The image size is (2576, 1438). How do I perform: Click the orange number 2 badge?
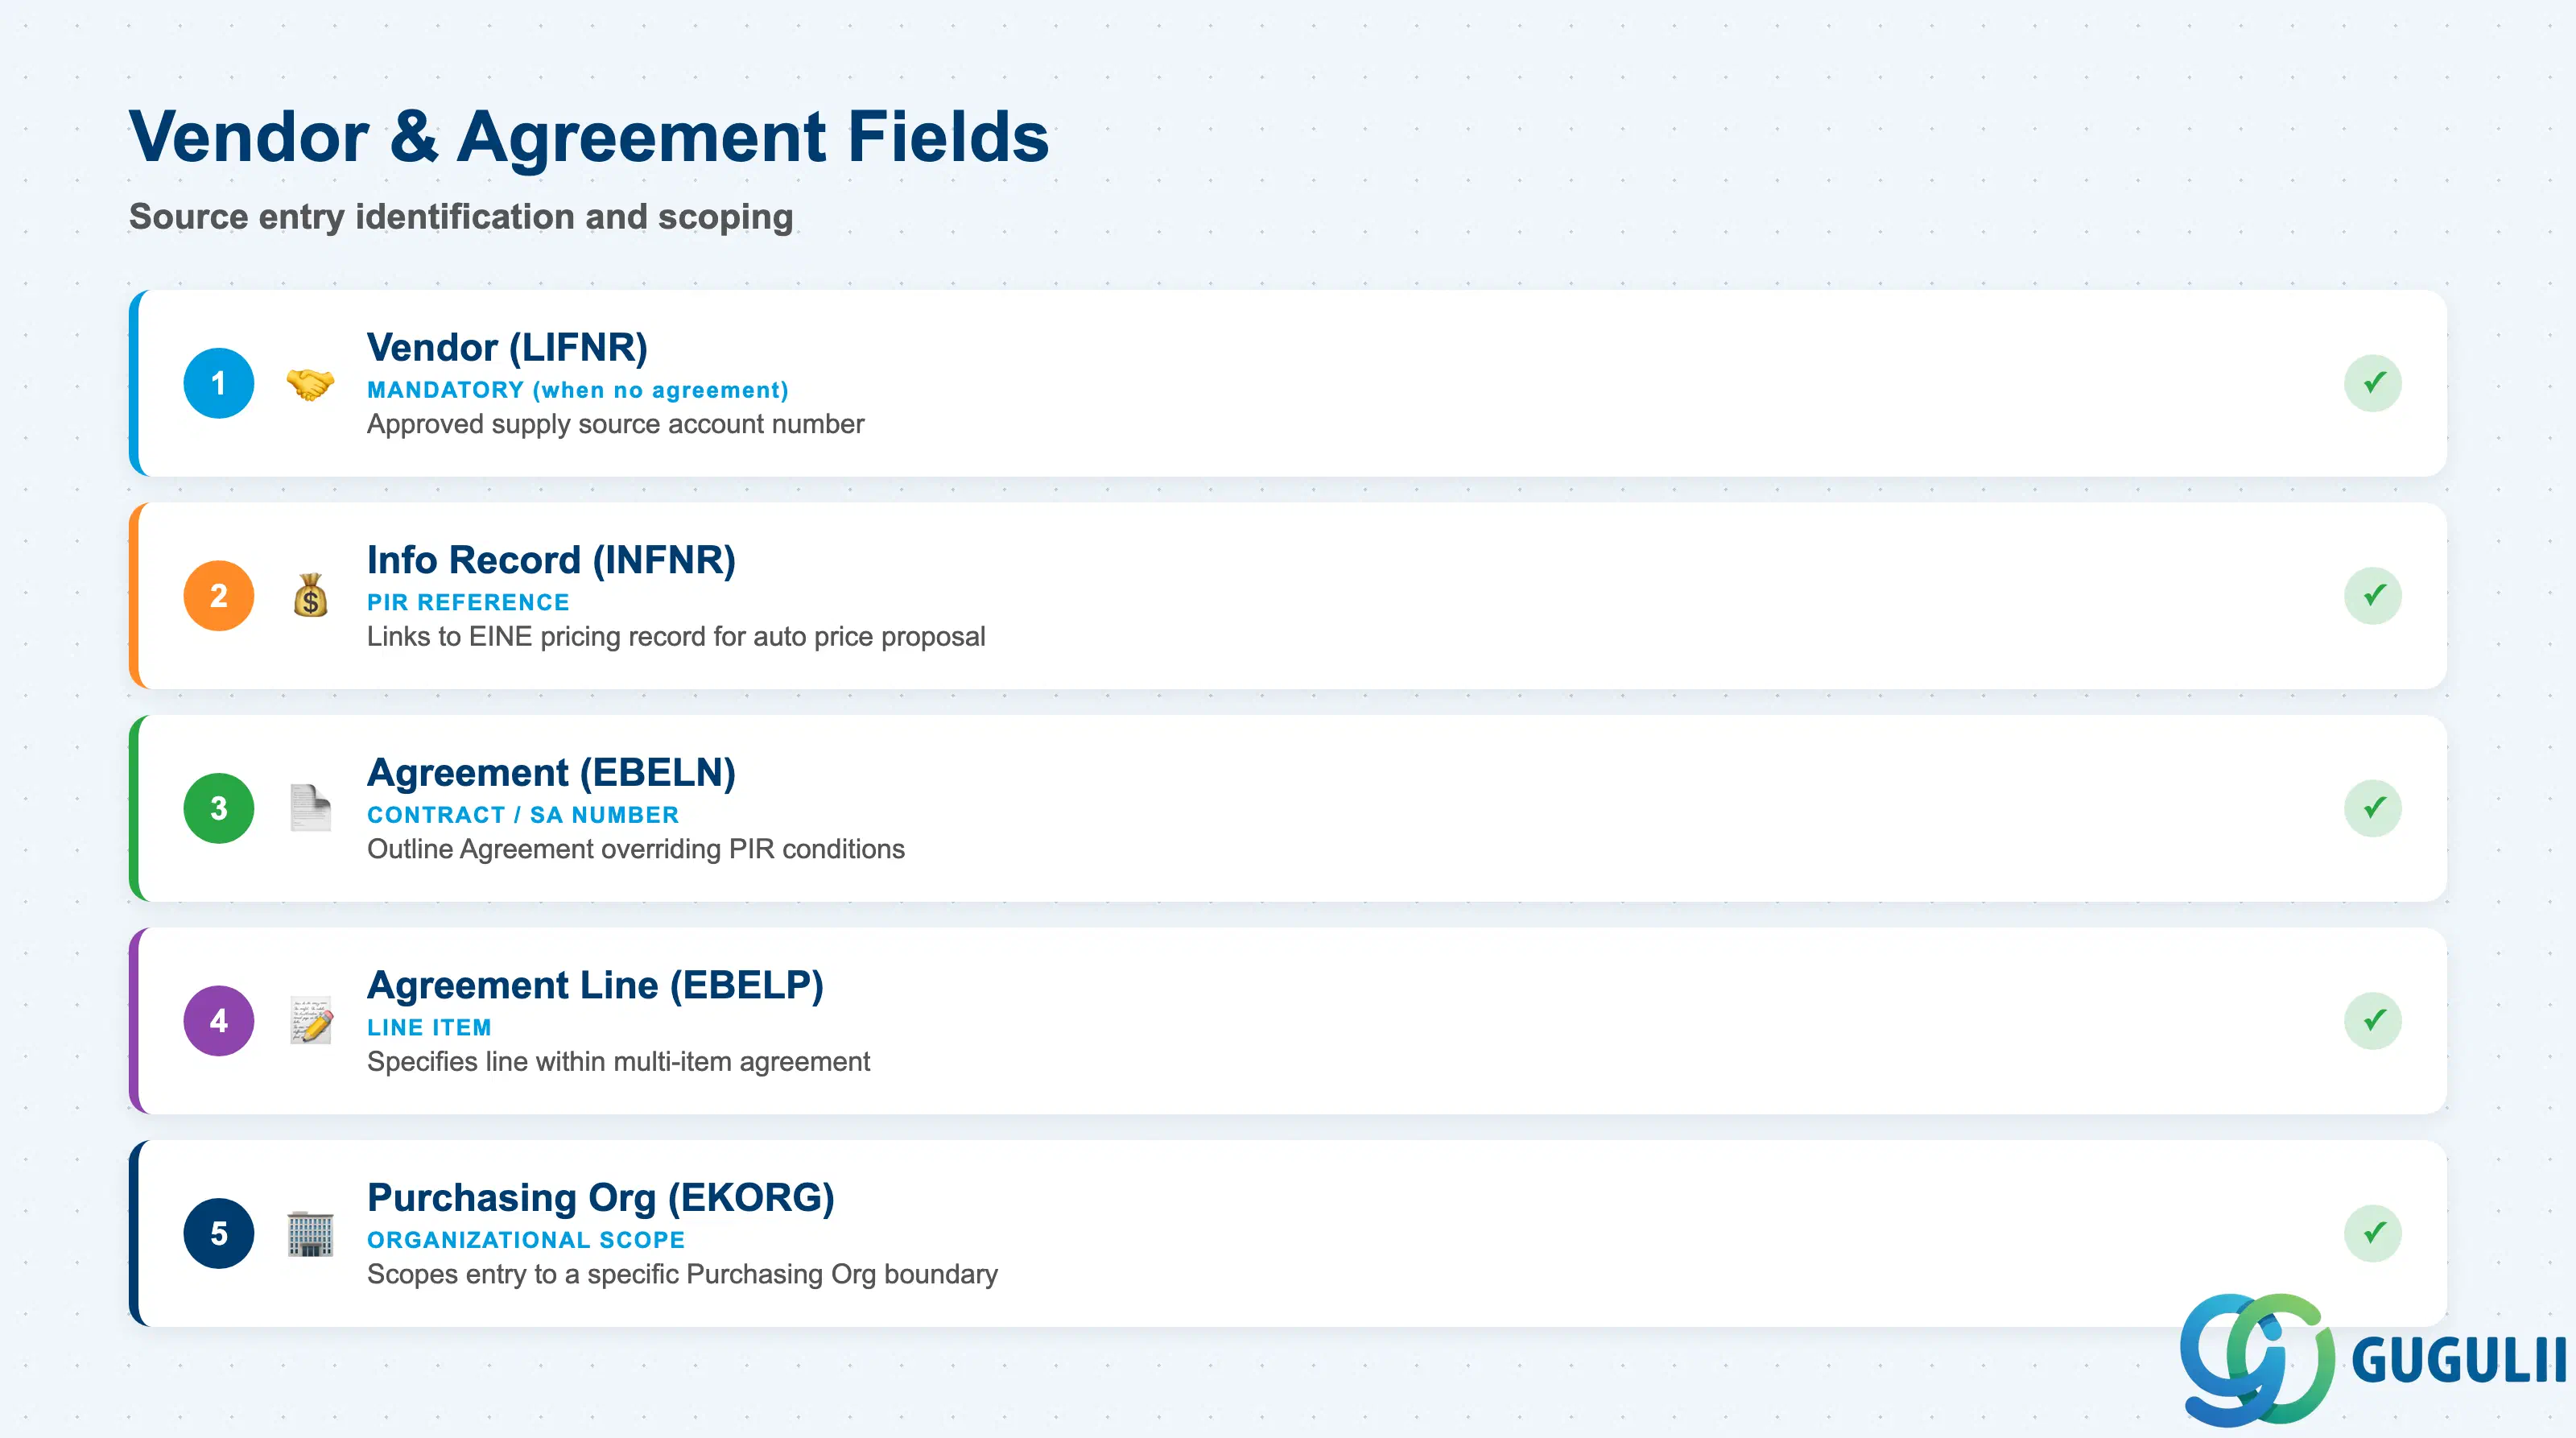[x=219, y=596]
